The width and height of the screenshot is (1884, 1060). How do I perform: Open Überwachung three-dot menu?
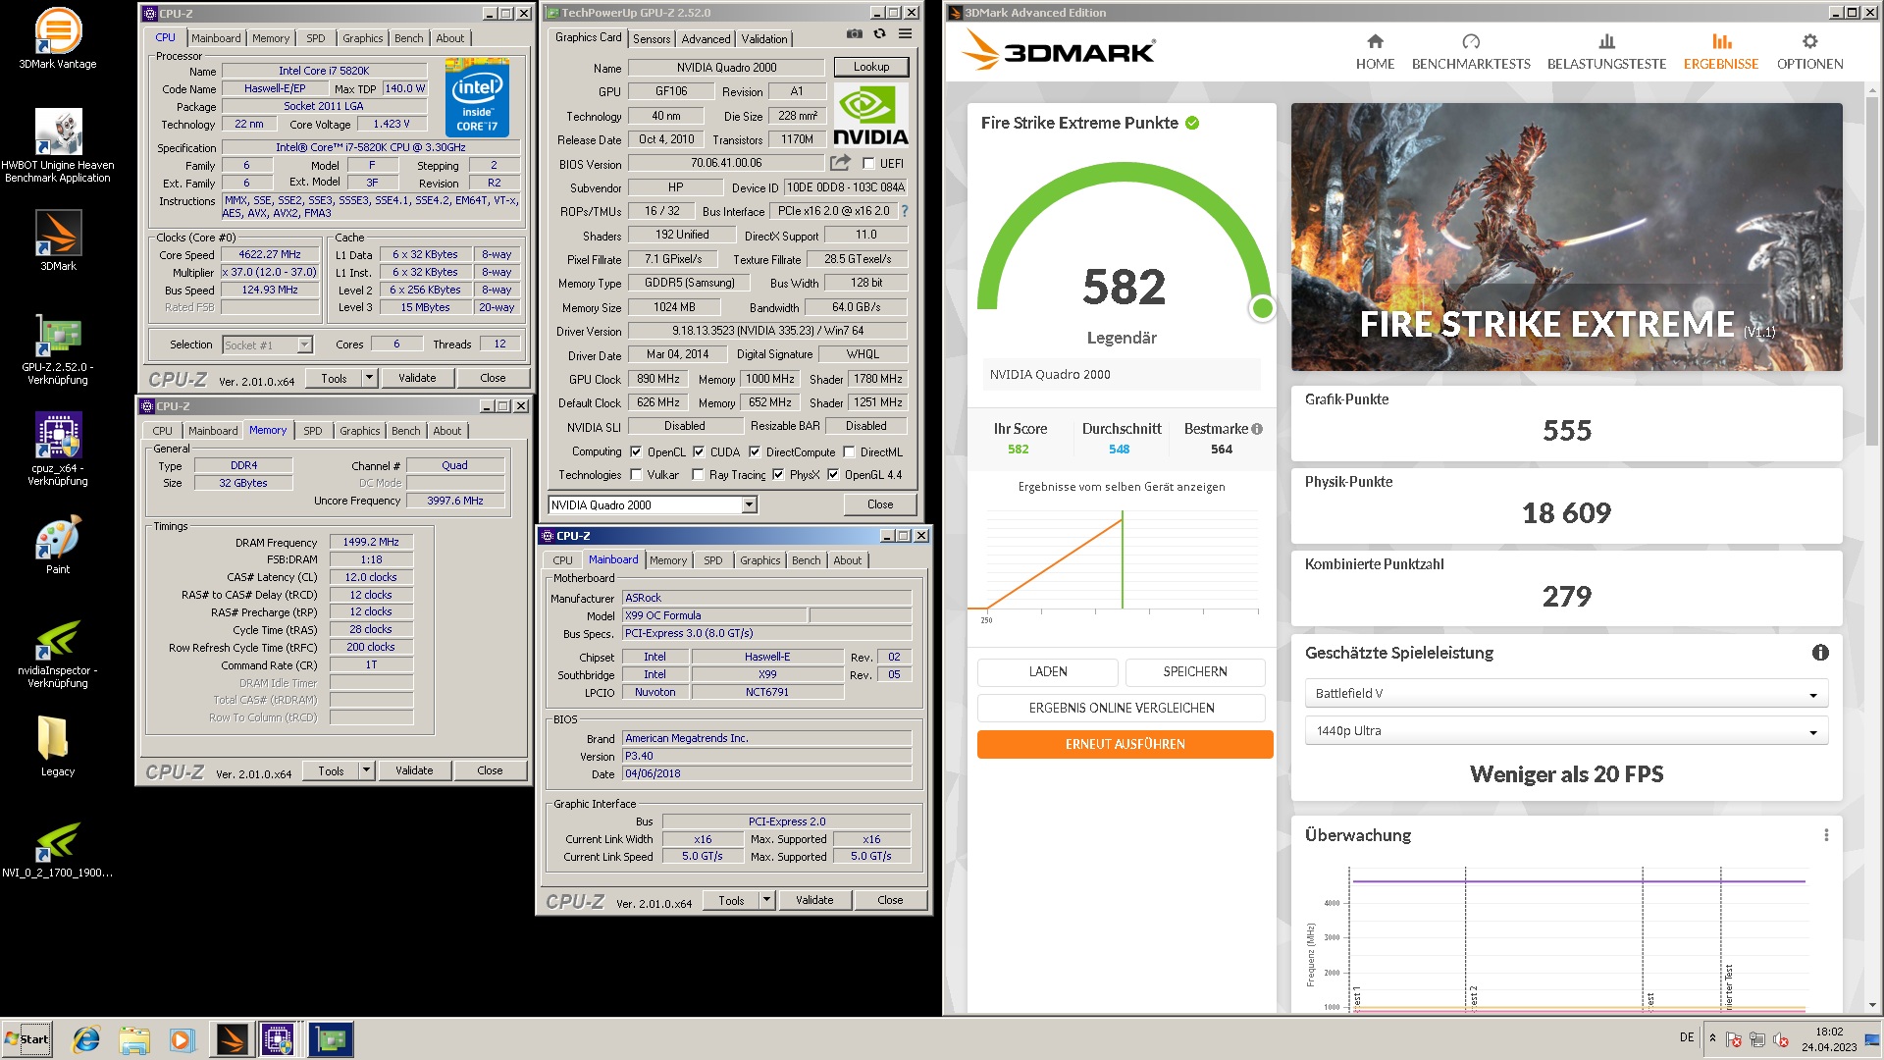coord(1826,835)
